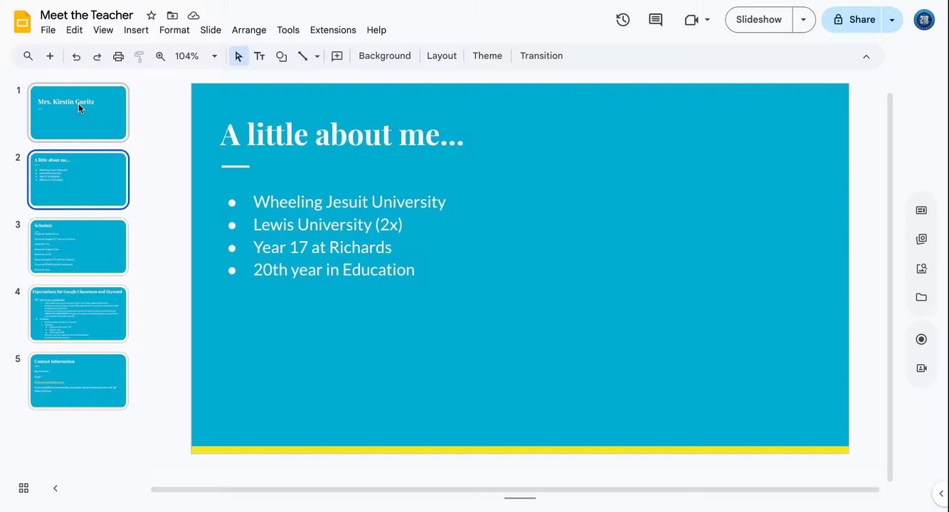Expand the Slideshow options arrow
This screenshot has height=512, width=949.
(804, 20)
